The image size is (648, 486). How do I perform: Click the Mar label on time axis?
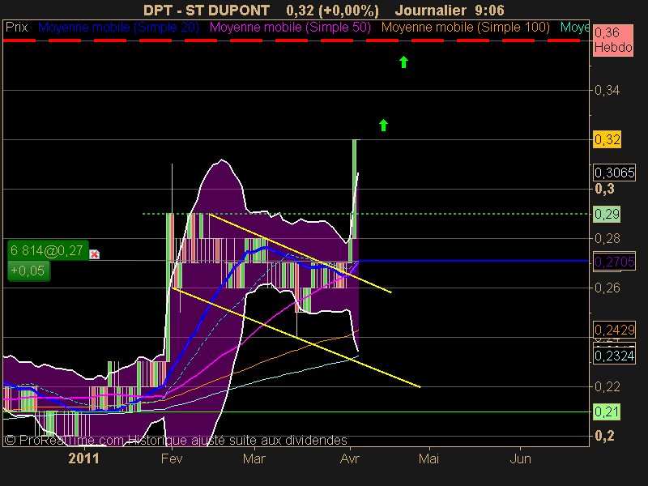click(254, 458)
